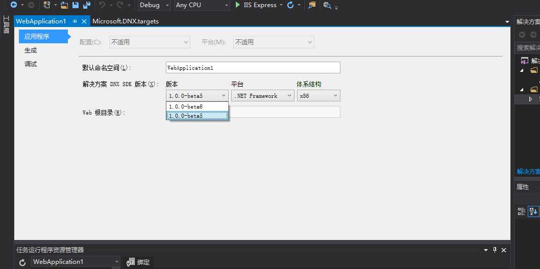Open the .NET Framework platform dropdown
The width and height of the screenshot is (540, 269).
pos(263,95)
